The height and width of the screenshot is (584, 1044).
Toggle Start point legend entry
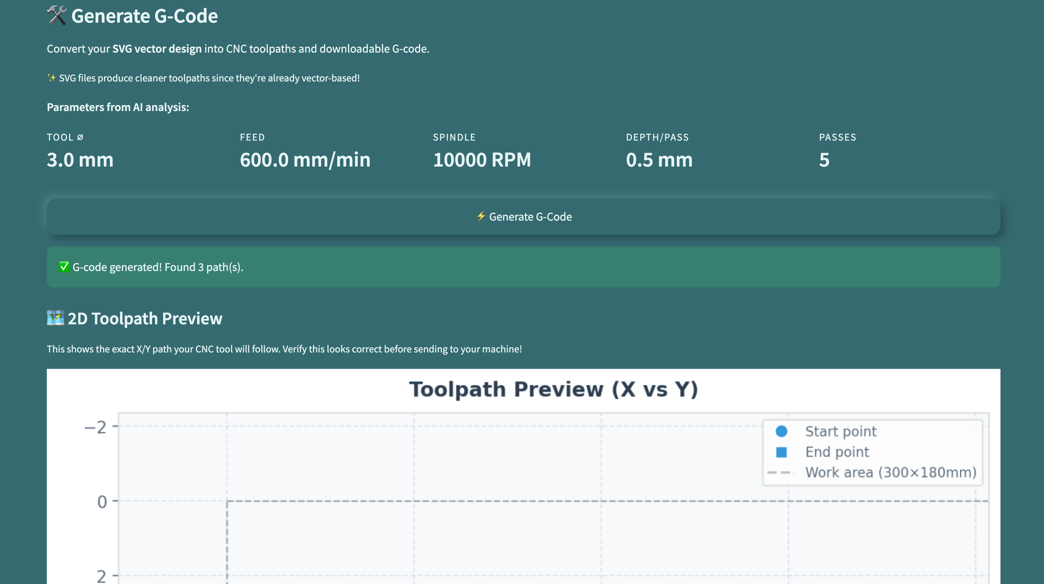[x=840, y=431]
